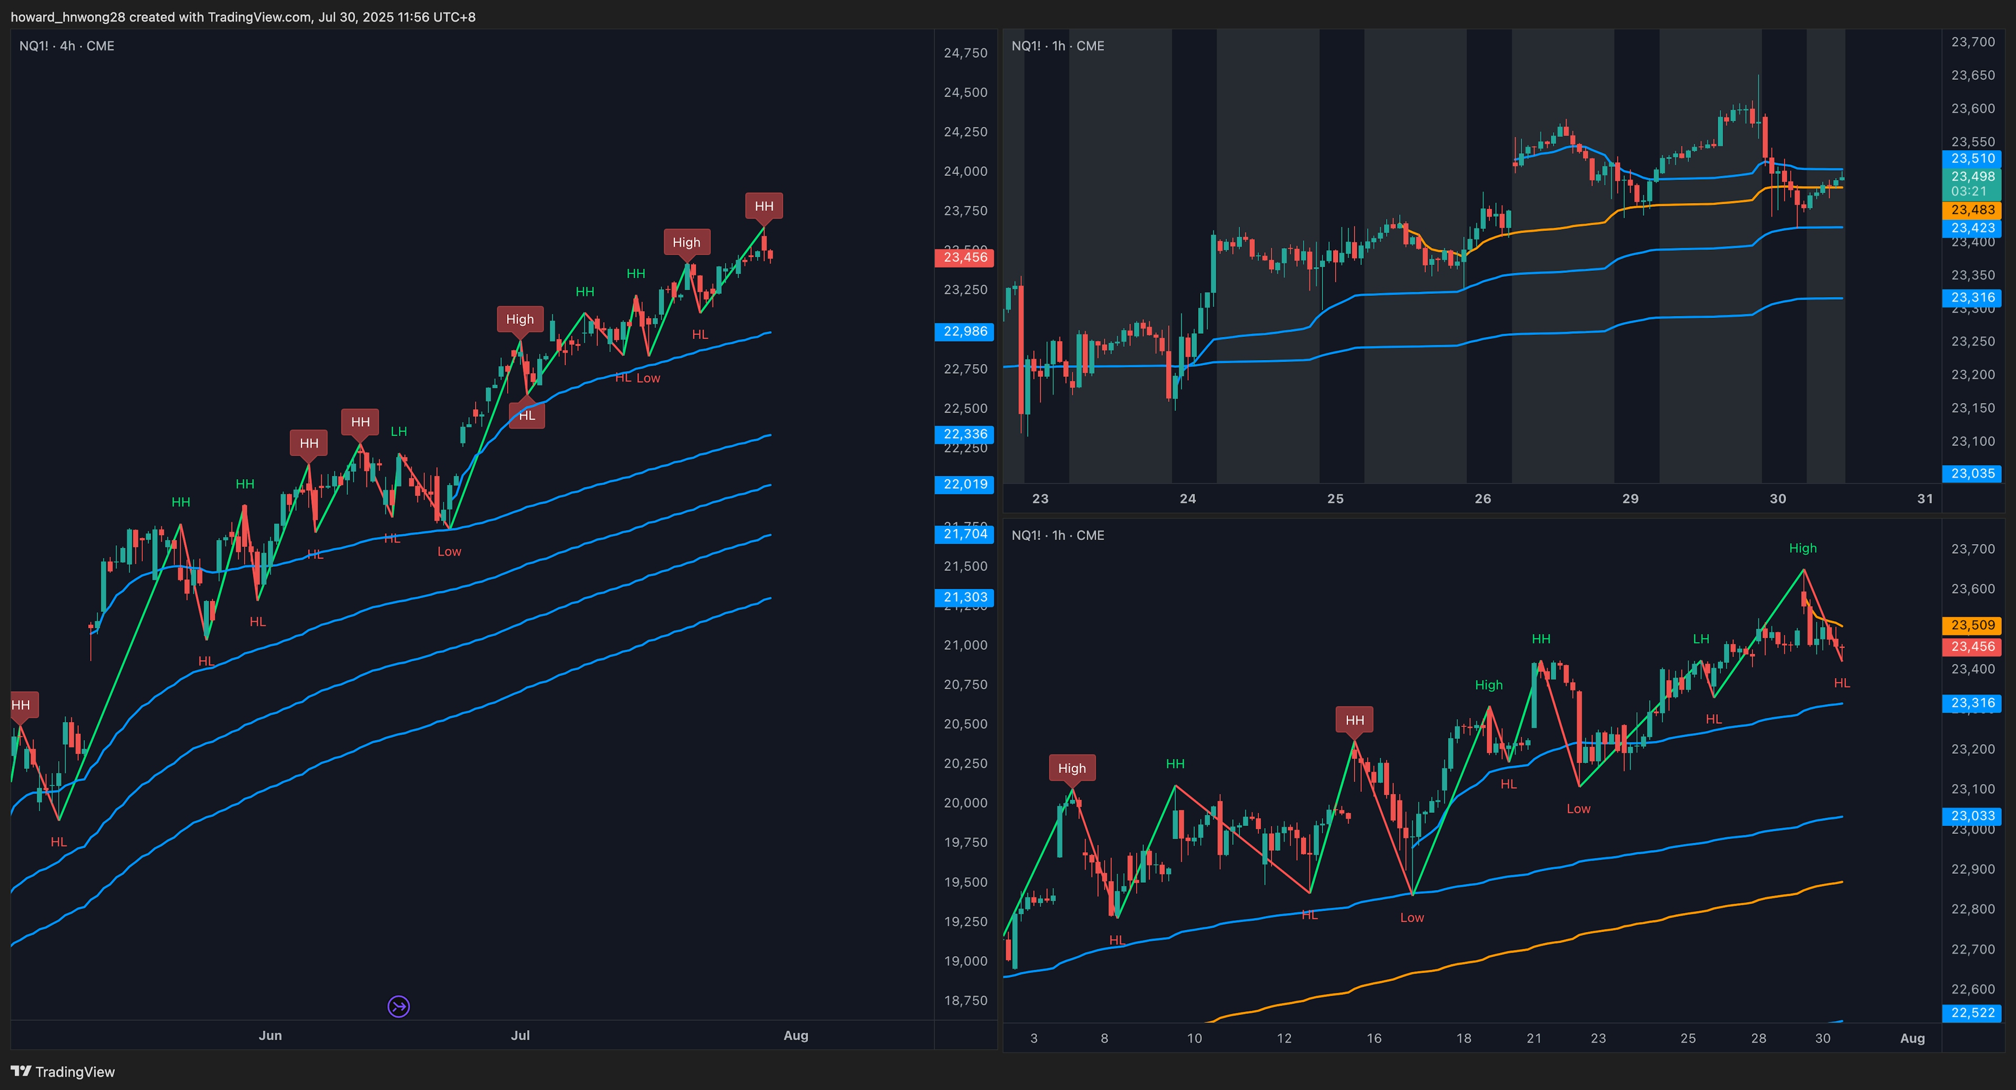Click the Jun label on the 4h chart time axis
Image resolution: width=2016 pixels, height=1090 pixels.
click(270, 1035)
